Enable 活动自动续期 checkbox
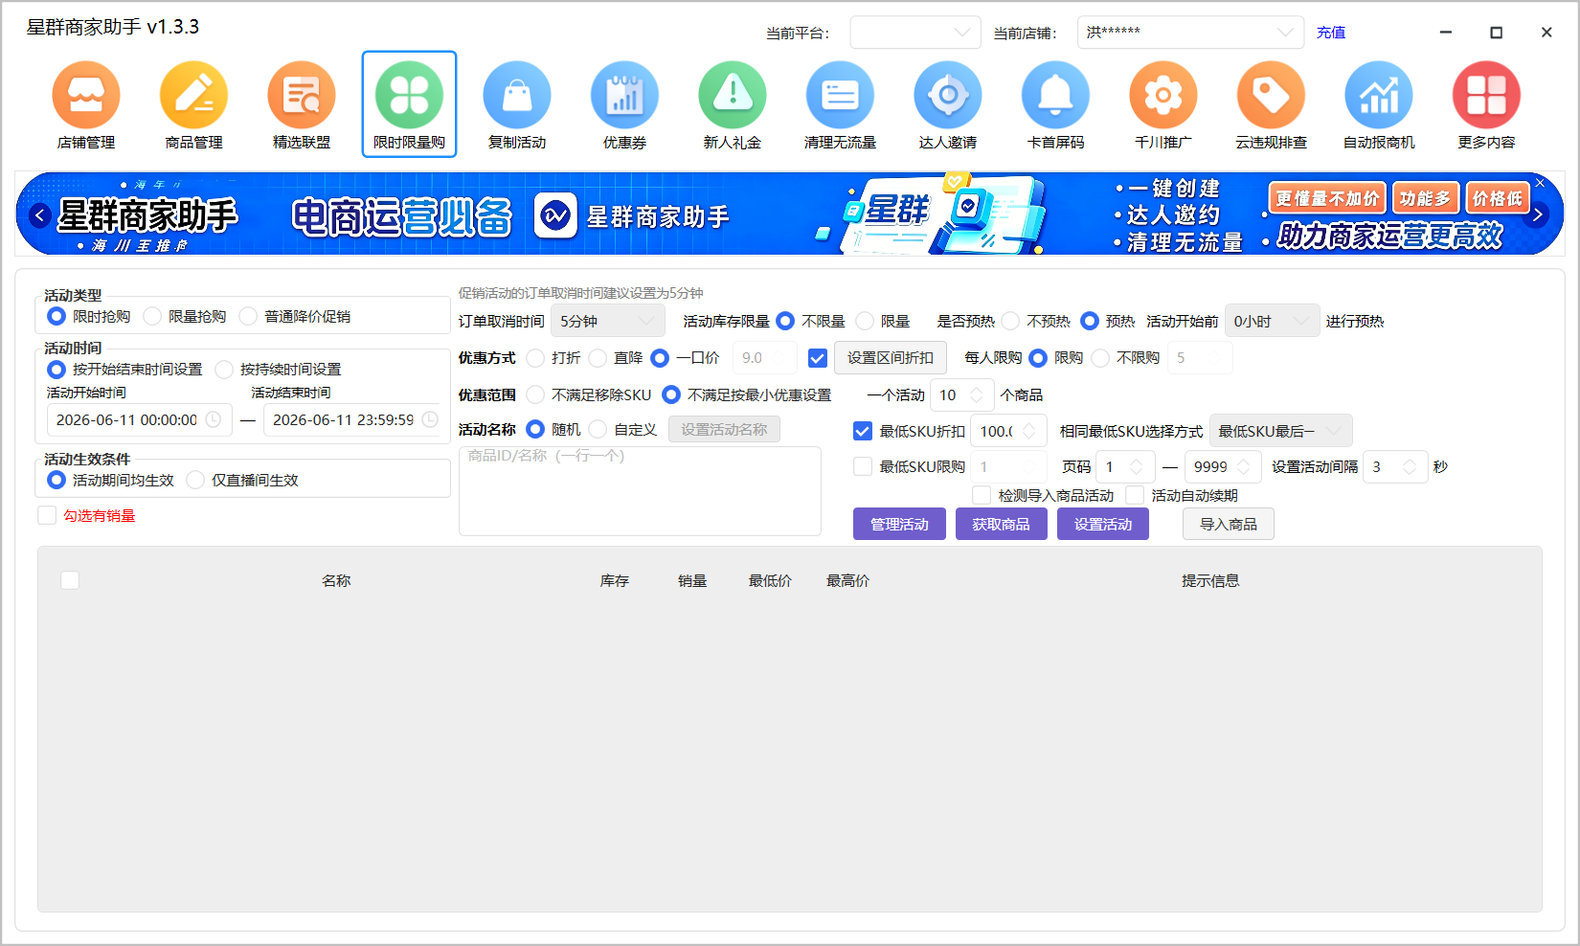Image resolution: width=1580 pixels, height=946 pixels. (x=1135, y=495)
